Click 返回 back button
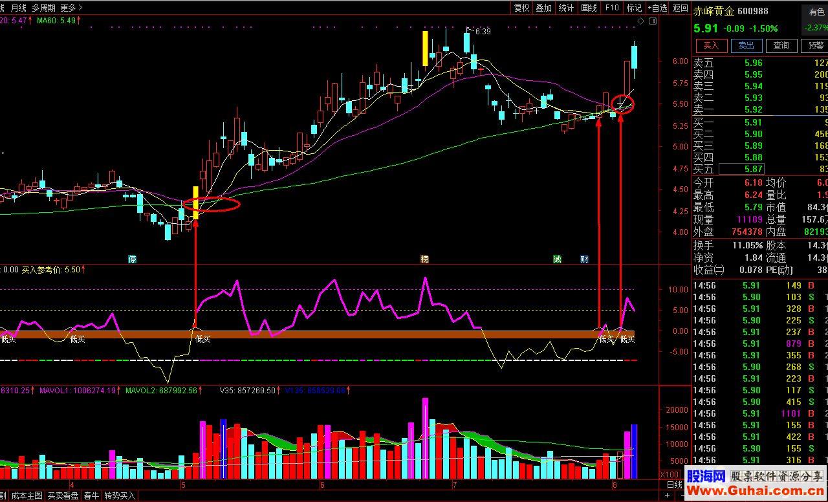 tap(680, 8)
